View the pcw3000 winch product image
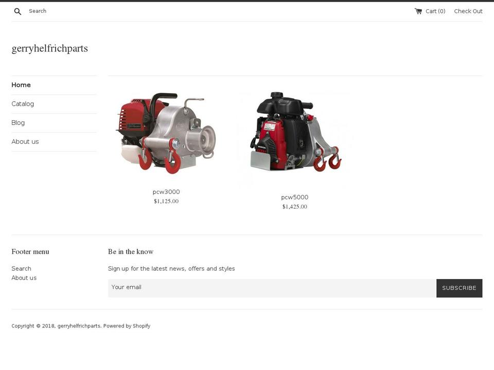The width and height of the screenshot is (494, 370). pos(166,133)
